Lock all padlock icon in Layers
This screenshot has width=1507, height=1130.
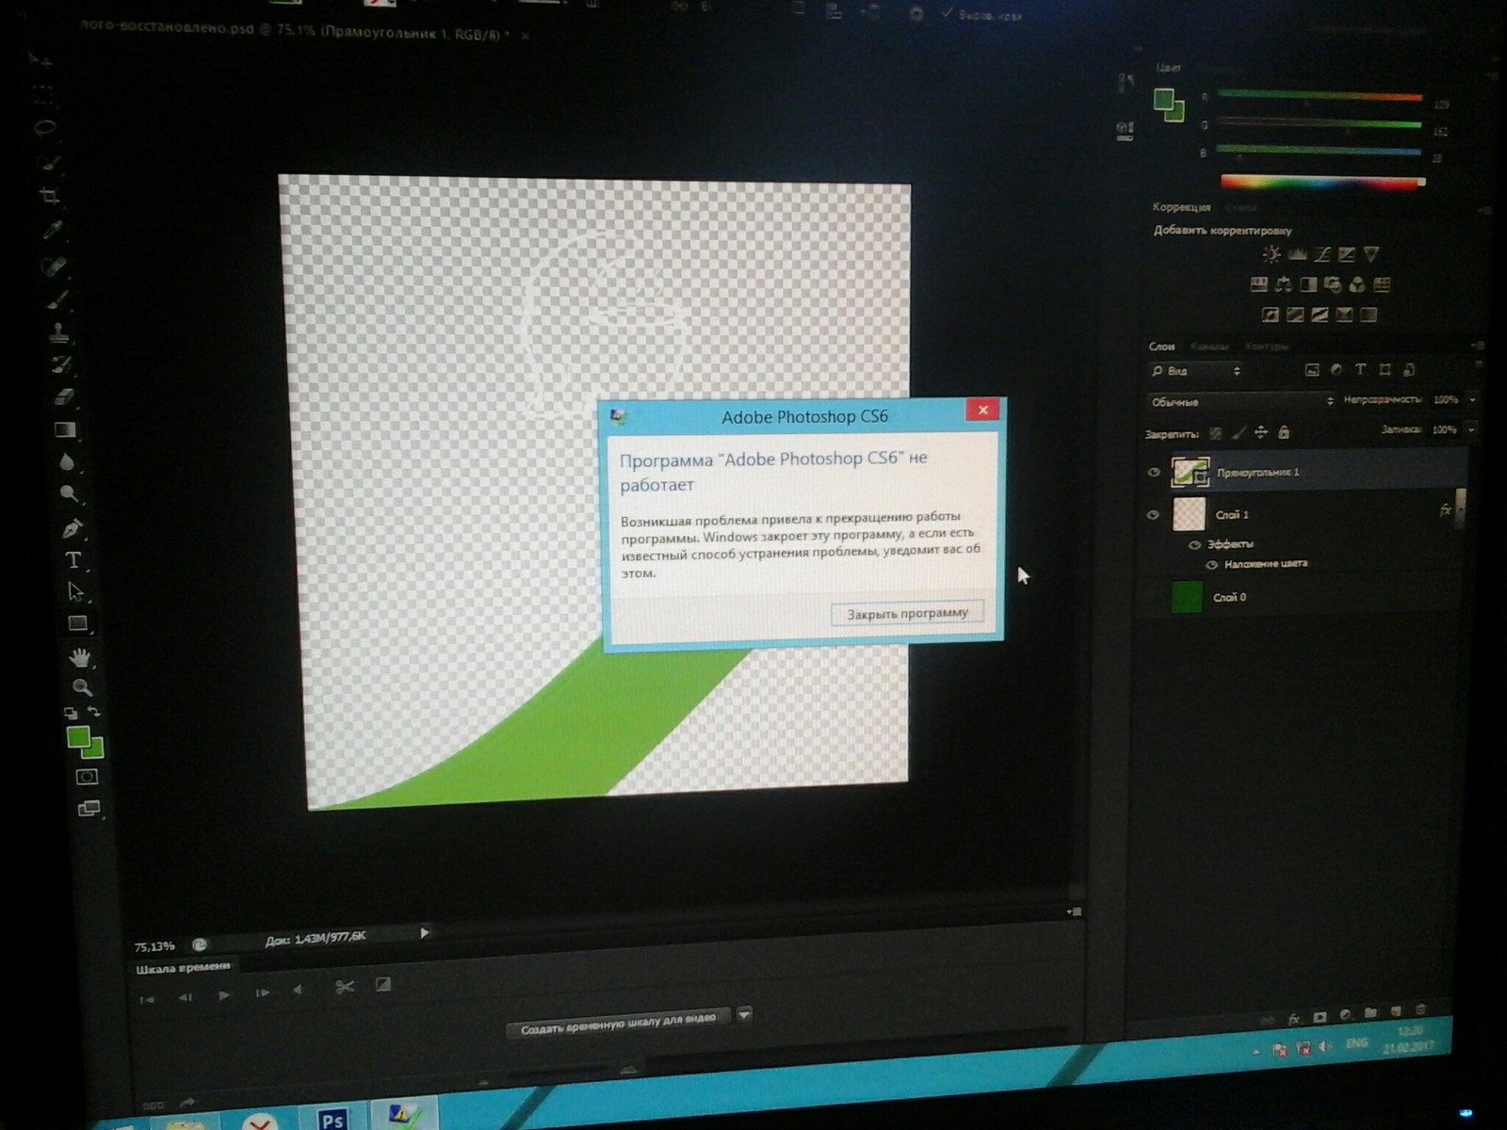1284,432
